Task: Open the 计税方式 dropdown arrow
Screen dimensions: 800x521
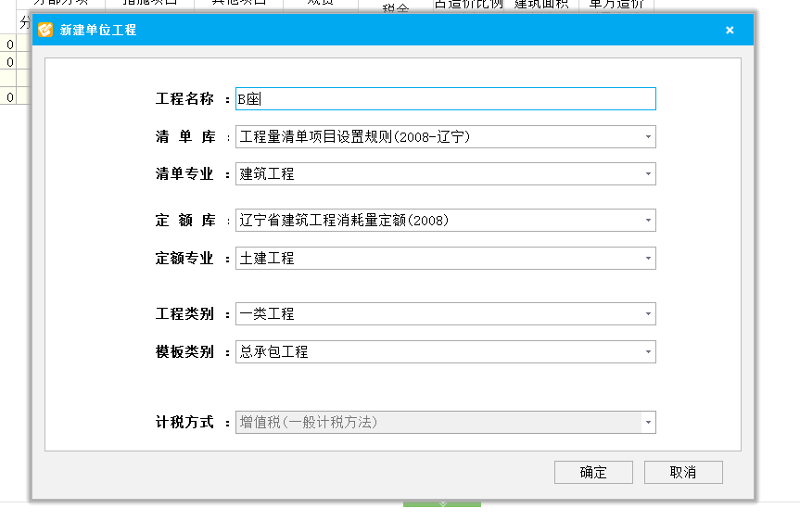Action: tap(648, 423)
